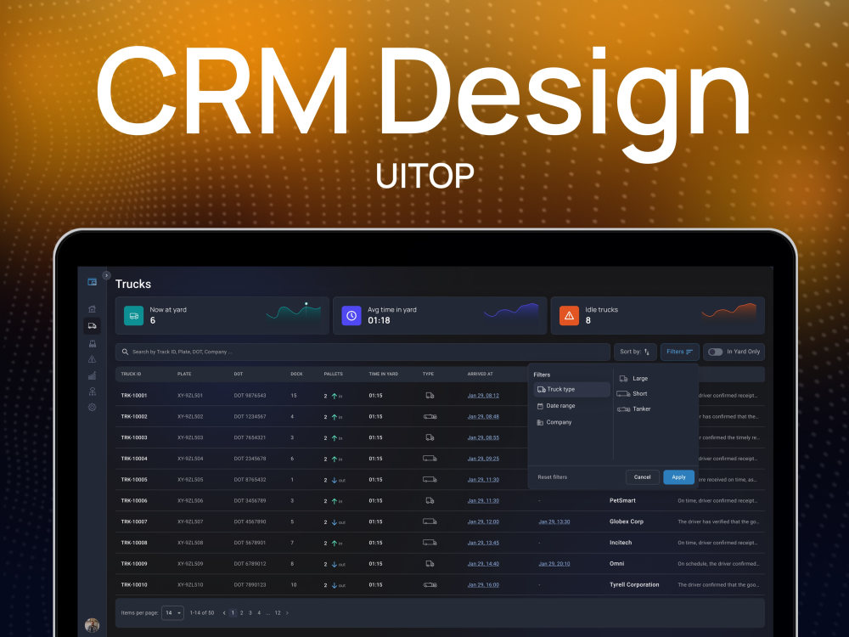Open arrival link Jan 29, 16:00
Screen dimensions: 849x637
point(483,585)
